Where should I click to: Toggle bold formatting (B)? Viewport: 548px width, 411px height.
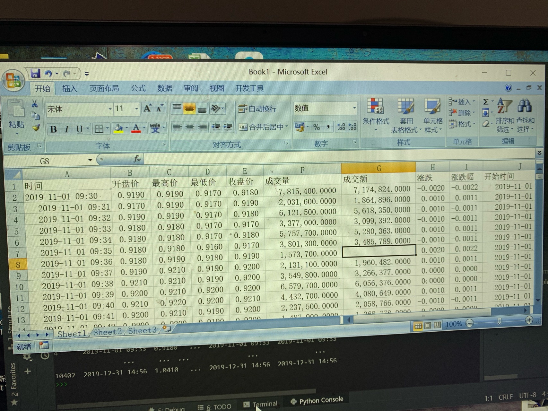[53, 129]
